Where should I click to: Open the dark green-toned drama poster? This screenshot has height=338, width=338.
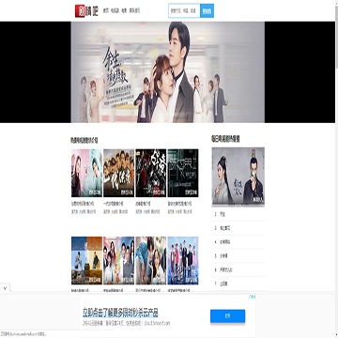[x=183, y=173]
